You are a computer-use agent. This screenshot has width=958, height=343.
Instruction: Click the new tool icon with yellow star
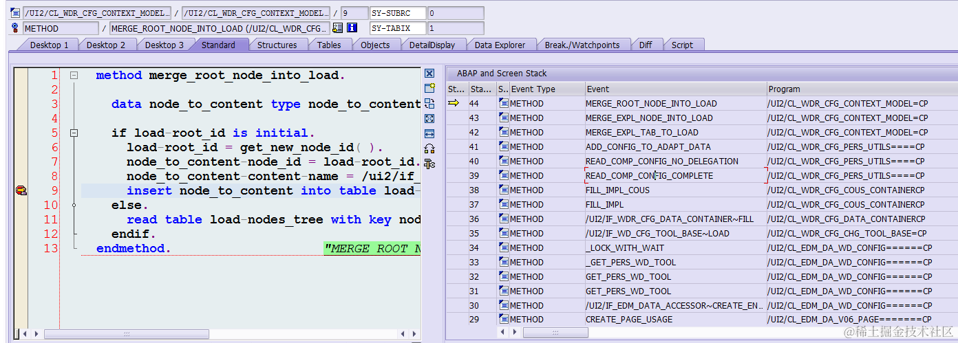[429, 88]
